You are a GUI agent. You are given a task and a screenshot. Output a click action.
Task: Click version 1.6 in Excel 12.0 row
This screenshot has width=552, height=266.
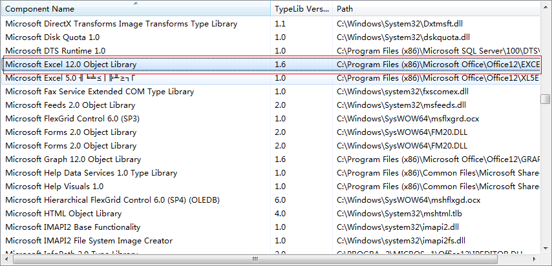coord(280,65)
